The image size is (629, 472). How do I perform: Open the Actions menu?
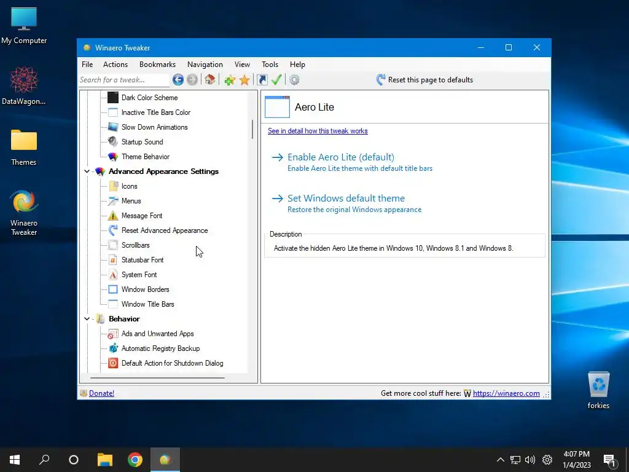115,64
